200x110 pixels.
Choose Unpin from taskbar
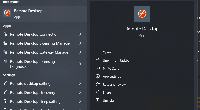click(x=117, y=61)
